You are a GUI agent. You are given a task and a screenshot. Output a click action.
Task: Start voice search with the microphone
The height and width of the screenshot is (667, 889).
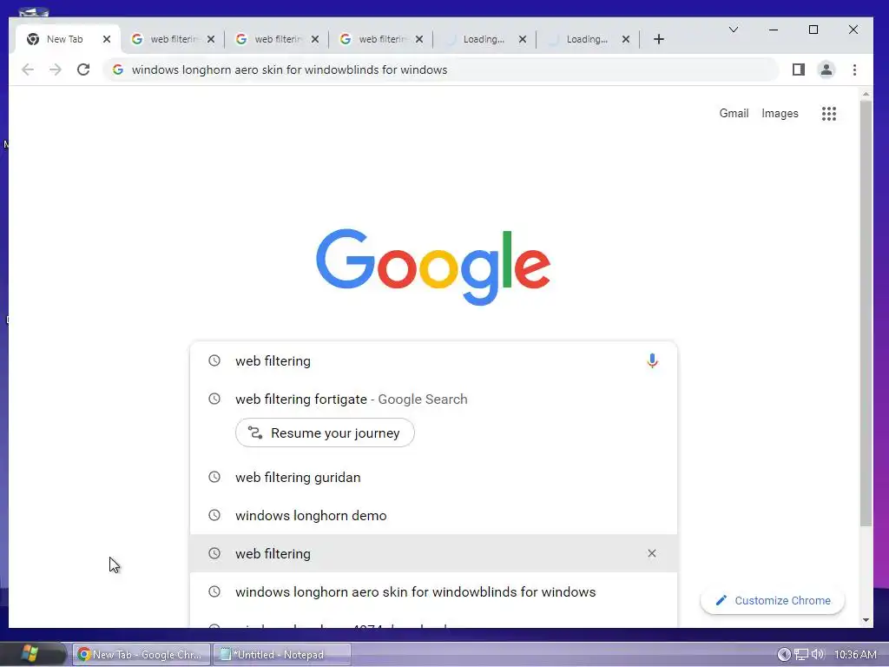point(652,360)
